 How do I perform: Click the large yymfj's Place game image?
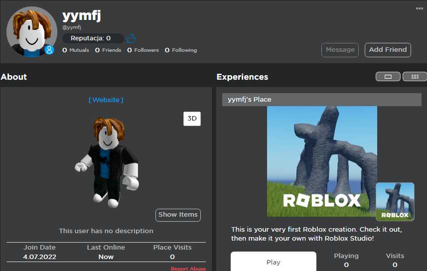[322, 161]
